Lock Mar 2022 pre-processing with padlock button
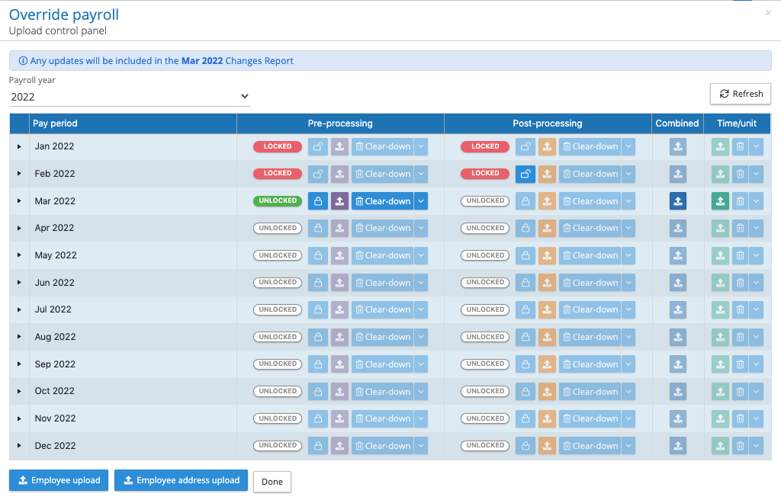 pos(318,201)
